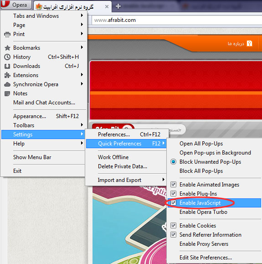The height and width of the screenshot is (264, 262).
Task: Click the Persian 'درباره ما' link on the orange banner
Action: tap(236, 44)
